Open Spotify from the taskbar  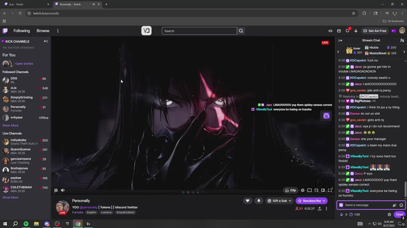coord(26,224)
